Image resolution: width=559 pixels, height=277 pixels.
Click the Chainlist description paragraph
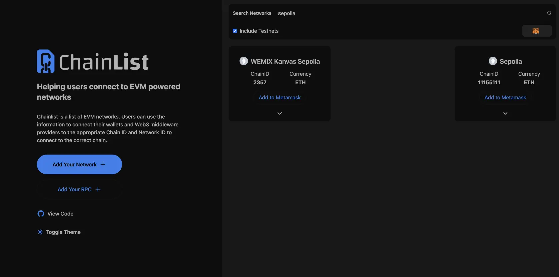click(108, 128)
